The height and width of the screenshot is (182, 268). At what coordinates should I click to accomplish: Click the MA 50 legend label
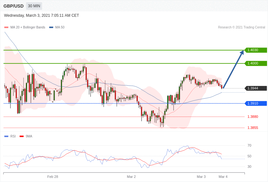coord(60,27)
